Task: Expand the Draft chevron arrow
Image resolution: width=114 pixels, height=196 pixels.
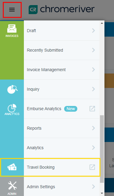Action: [x=93, y=31]
